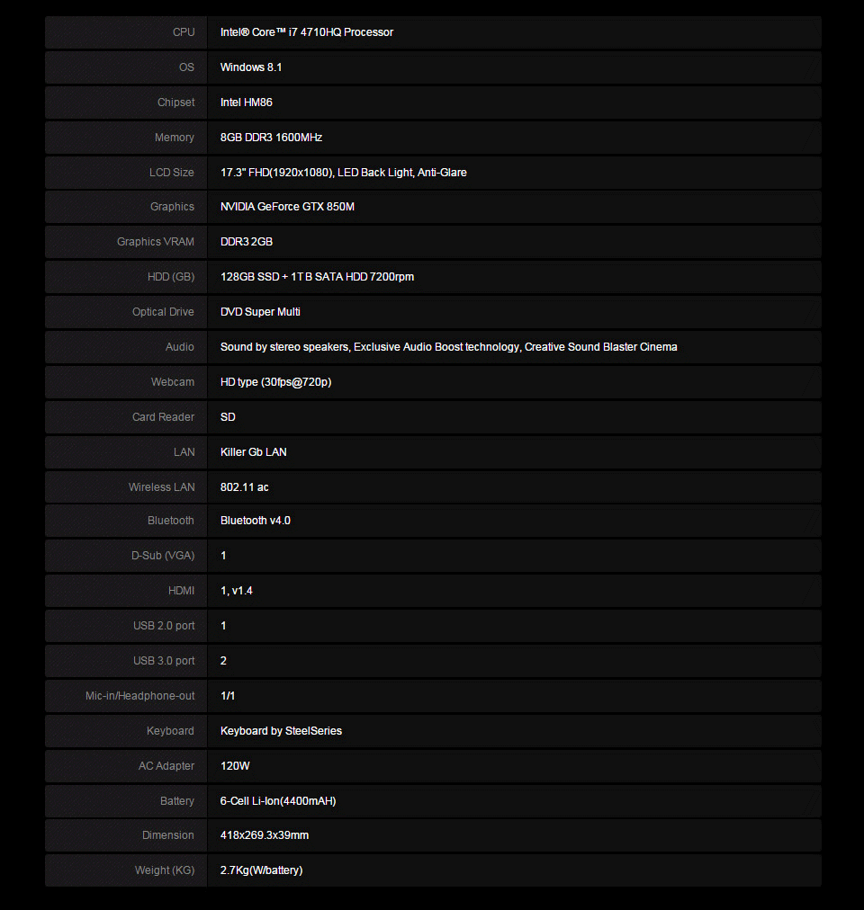Click the Graphics VRAM label
864x910 pixels.
click(x=155, y=242)
